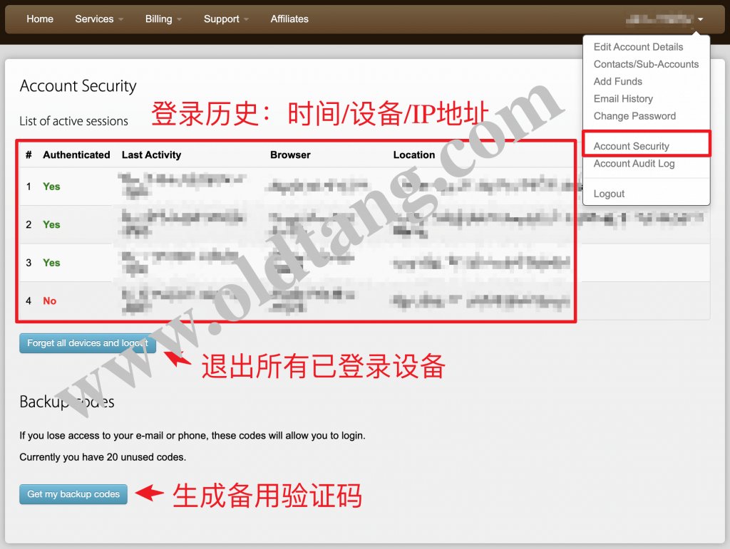Click the Authenticated column header
The width and height of the screenshot is (730, 549).
[76, 155]
